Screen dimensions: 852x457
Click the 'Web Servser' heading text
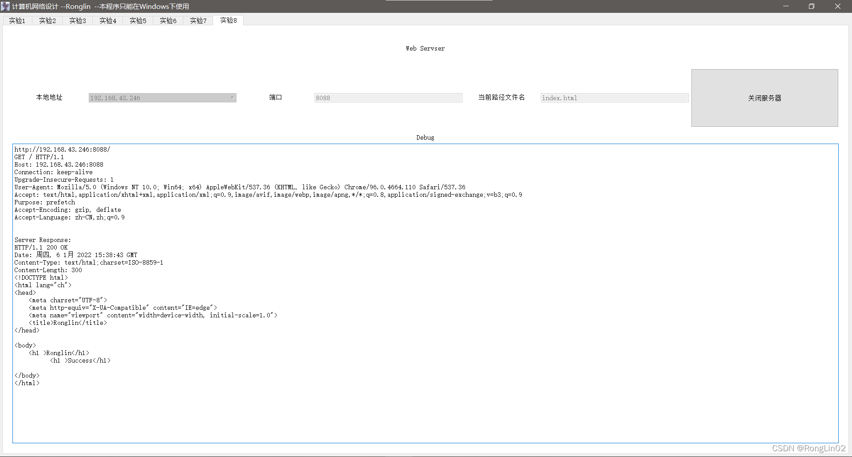(425, 48)
